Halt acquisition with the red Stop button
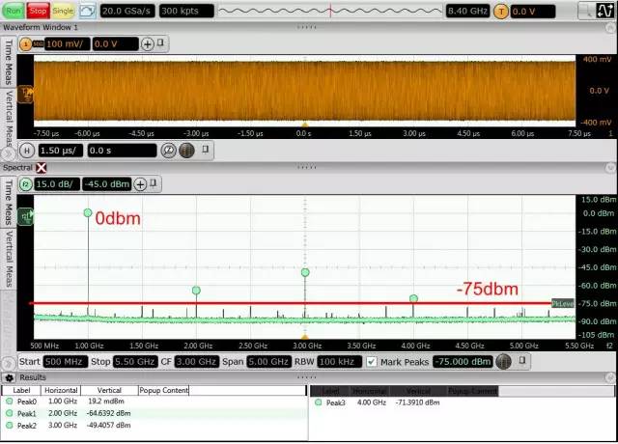Viewport: 618px width, 444px height. 38,11
